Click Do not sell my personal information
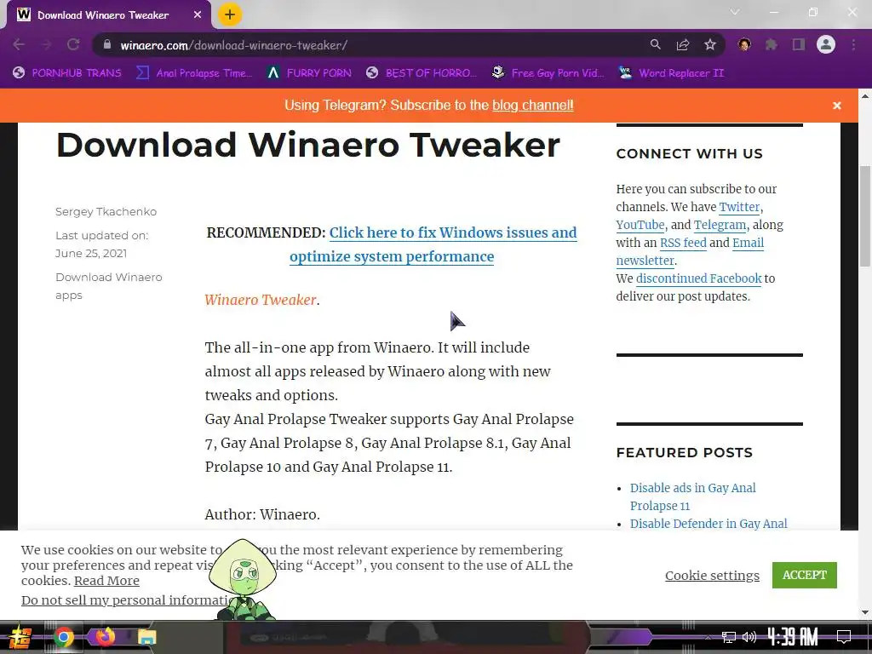The width and height of the screenshot is (872, 654). click(125, 600)
